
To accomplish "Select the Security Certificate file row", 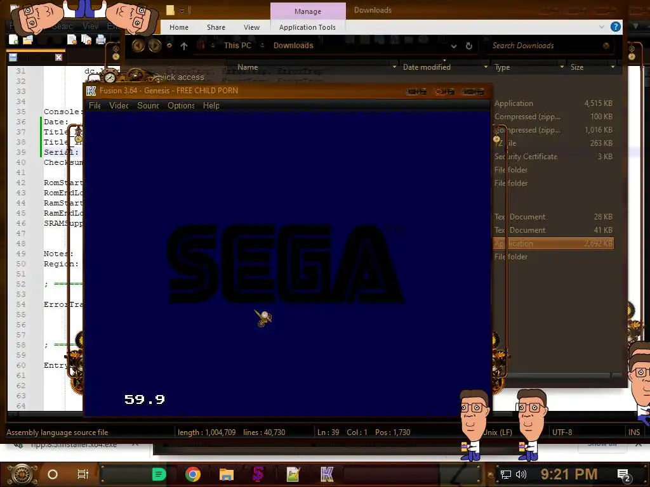I will [x=554, y=157].
